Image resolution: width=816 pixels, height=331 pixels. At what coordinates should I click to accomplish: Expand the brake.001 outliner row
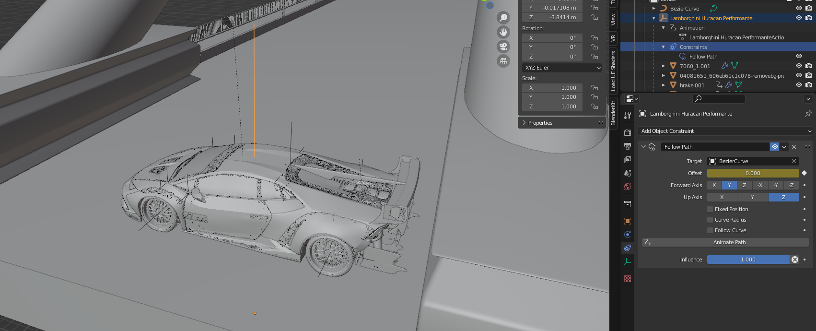point(664,85)
